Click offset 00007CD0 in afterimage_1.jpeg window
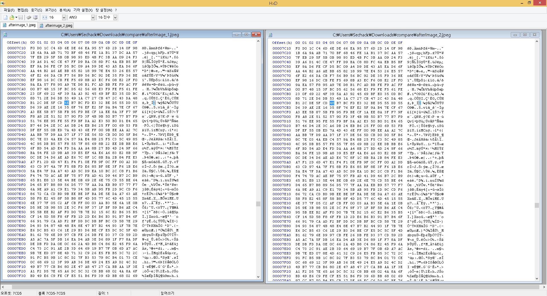This screenshot has height=296, width=547. pos(17,103)
